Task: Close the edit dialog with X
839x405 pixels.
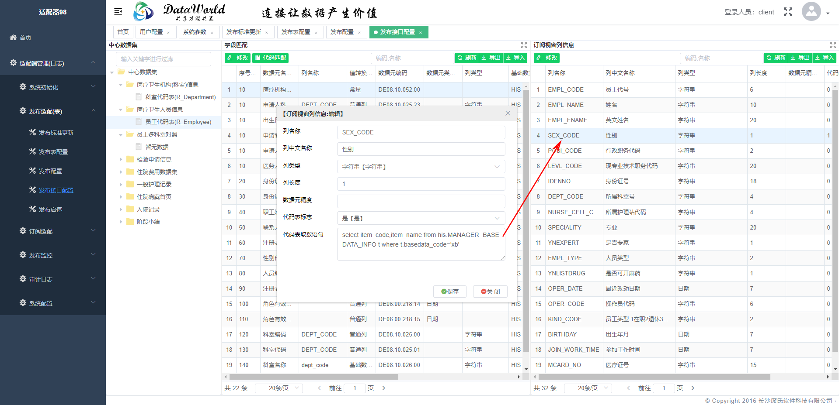Action: 508,113
